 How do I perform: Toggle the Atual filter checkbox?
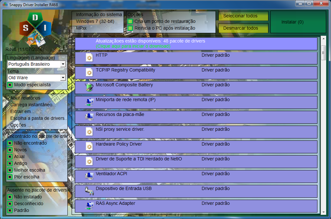coord(10,157)
